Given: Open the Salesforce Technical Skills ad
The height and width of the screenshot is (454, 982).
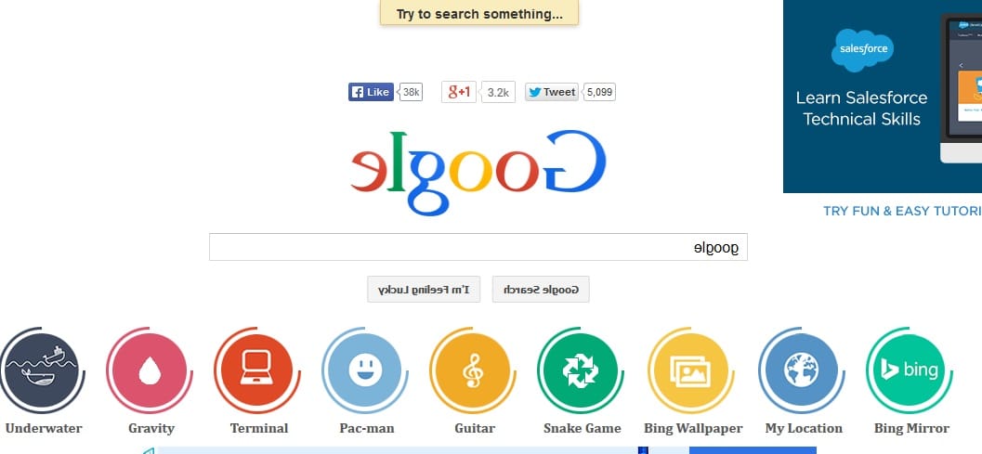Looking at the screenshot, I should click(x=883, y=97).
